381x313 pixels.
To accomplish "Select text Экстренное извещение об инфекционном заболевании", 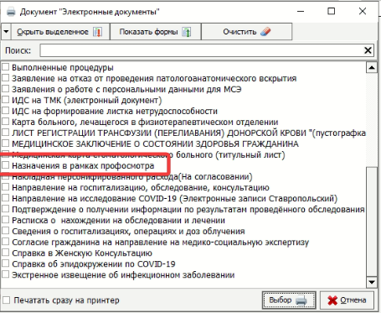I will click(123, 275).
